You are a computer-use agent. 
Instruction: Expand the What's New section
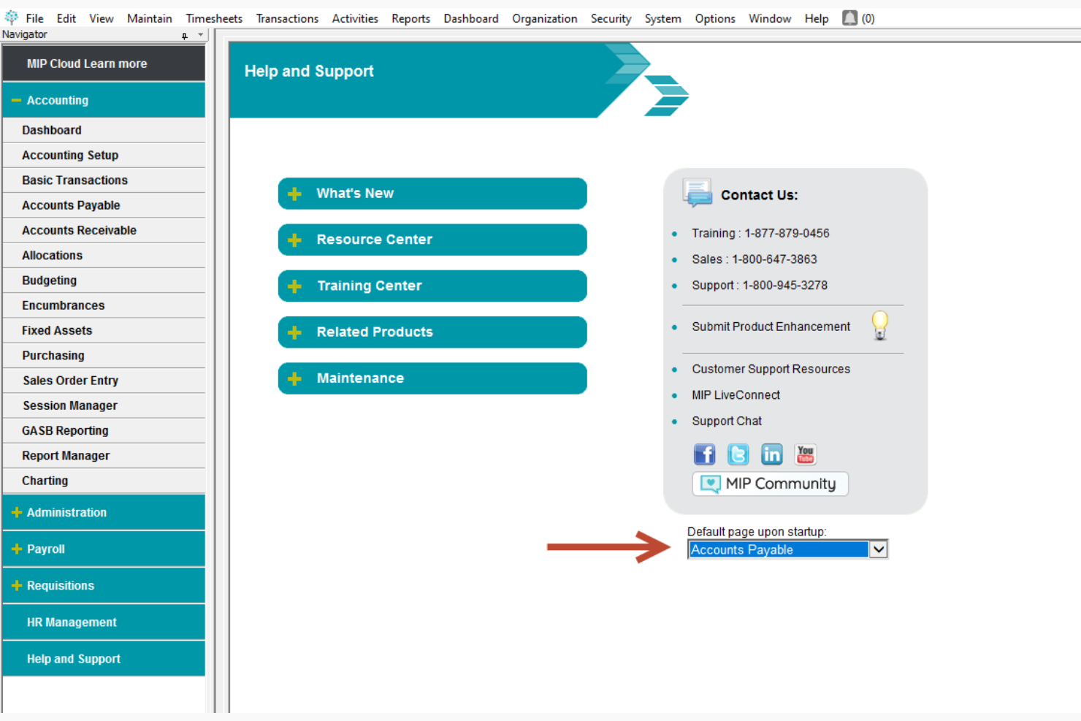click(432, 194)
